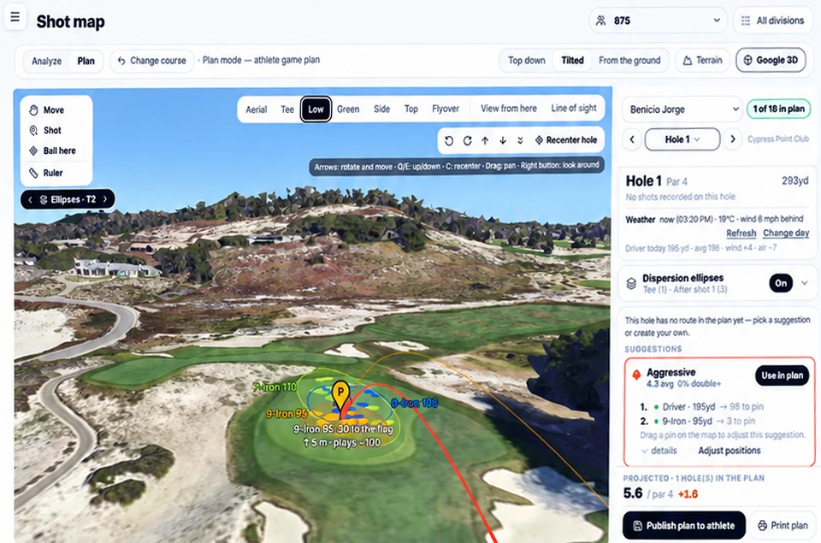Viewport: 821px width, 543px height.
Task: Go to next Ellipses layer
Action: pos(105,199)
